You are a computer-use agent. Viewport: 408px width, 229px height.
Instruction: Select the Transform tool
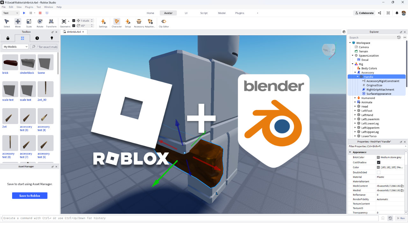[x=51, y=23]
